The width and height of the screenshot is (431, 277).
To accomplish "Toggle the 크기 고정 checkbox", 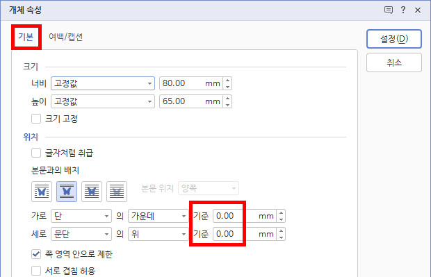I will click(x=36, y=119).
